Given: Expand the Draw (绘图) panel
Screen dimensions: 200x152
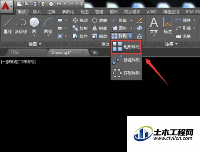Looking at the screenshot, I should [x=35, y=44].
